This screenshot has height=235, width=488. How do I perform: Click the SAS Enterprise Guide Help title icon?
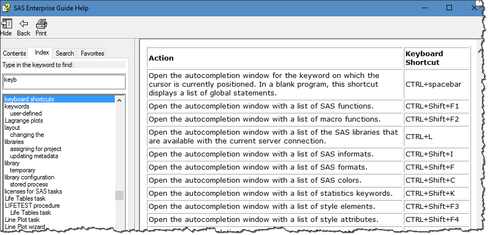[x=7, y=8]
